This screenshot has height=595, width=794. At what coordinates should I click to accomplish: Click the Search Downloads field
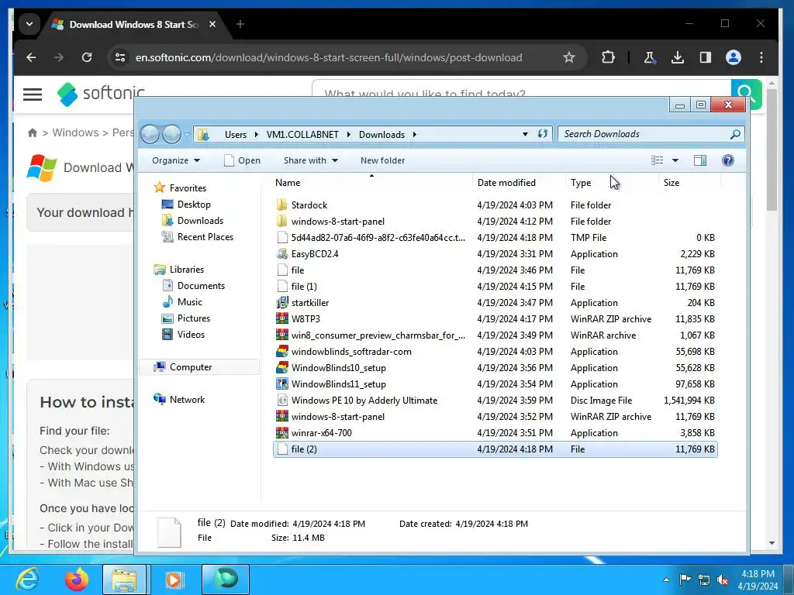coord(651,134)
